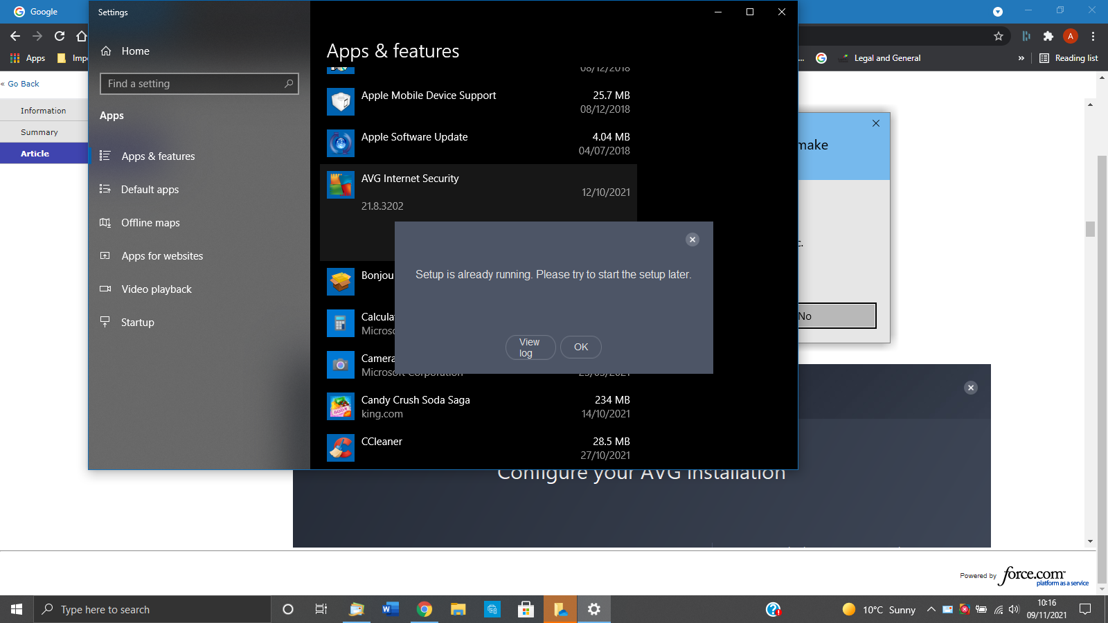Click Type here to search box
This screenshot has width=1108, height=623.
coord(152,609)
